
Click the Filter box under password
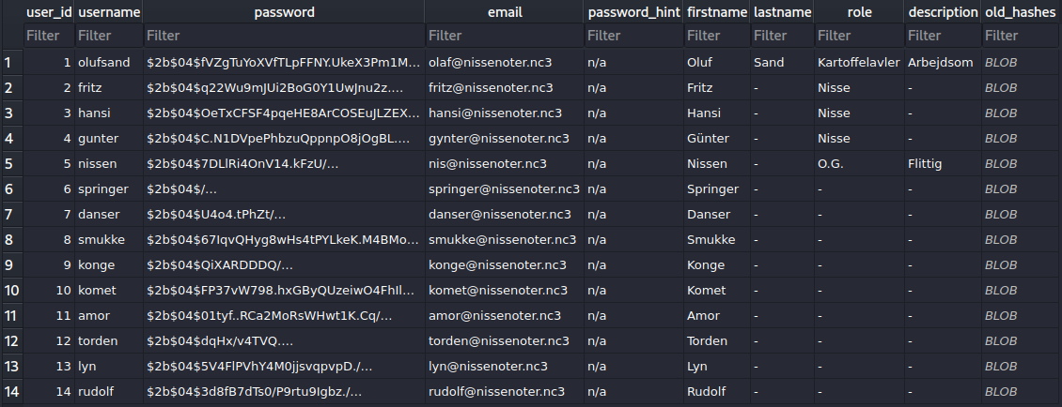pyautogui.click(x=284, y=37)
